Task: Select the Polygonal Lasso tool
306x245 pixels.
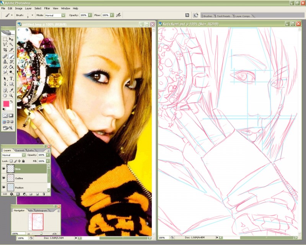Action: click(x=5, y=44)
